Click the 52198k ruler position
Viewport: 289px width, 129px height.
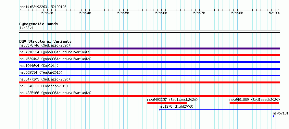click(237, 13)
